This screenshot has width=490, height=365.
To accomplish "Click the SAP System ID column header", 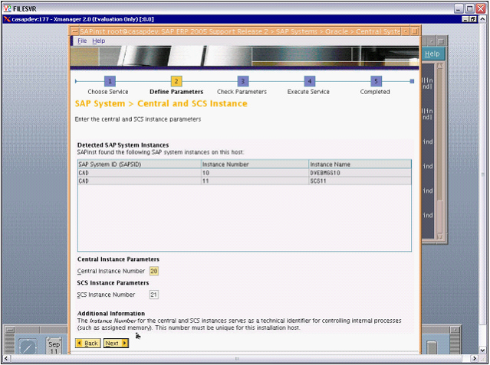I will [138, 164].
